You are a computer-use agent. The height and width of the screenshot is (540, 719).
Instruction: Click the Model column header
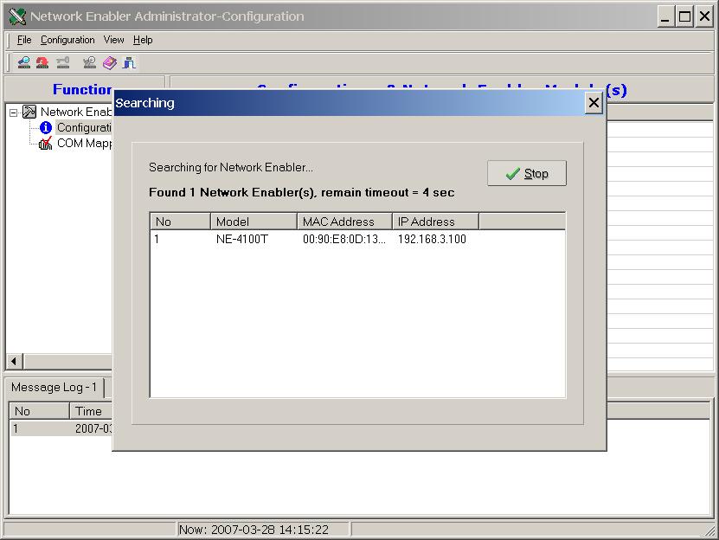click(254, 222)
